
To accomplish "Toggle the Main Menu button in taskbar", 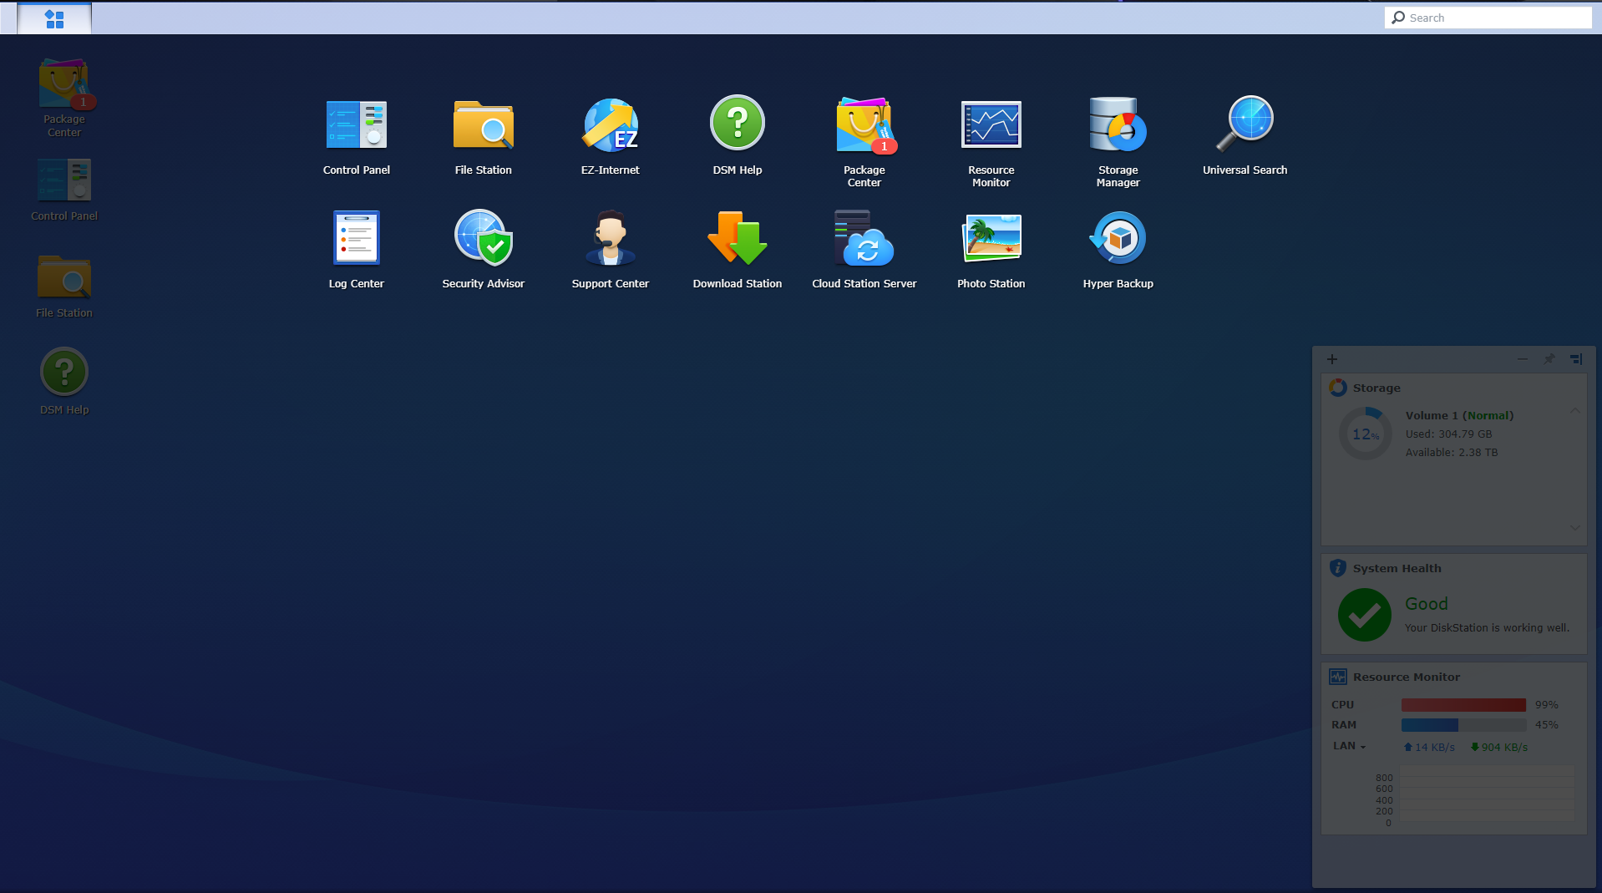I will 54,18.
